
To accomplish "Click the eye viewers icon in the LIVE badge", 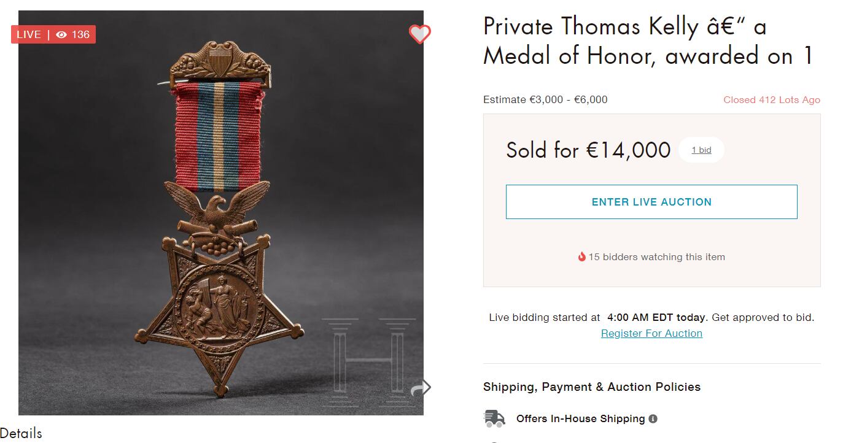I will (61, 35).
